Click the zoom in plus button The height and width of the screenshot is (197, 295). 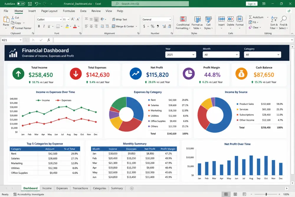[x=279, y=194]
